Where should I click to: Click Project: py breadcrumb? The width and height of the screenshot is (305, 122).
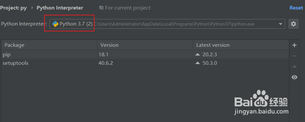tap(14, 8)
